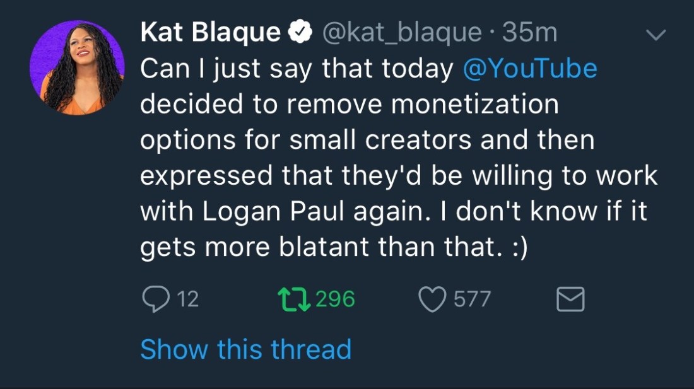Click the reply speech bubble icon
The image size is (694, 389).
point(155,299)
